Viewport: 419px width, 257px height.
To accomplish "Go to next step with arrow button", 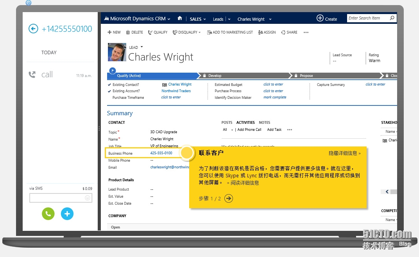I will pyautogui.click(x=229, y=198).
